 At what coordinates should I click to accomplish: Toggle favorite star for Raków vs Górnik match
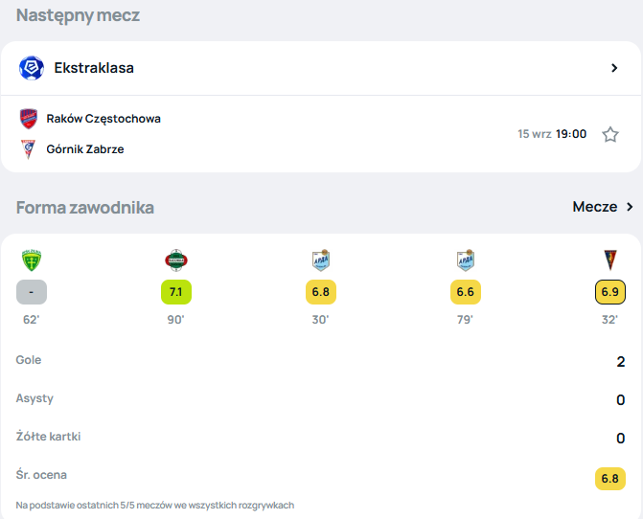[610, 134]
